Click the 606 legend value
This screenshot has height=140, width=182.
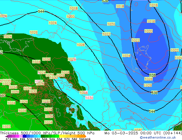click(x=87, y=139)
